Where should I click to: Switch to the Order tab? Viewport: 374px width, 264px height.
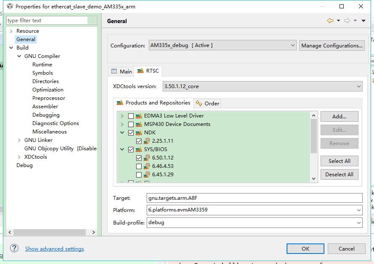click(208, 103)
